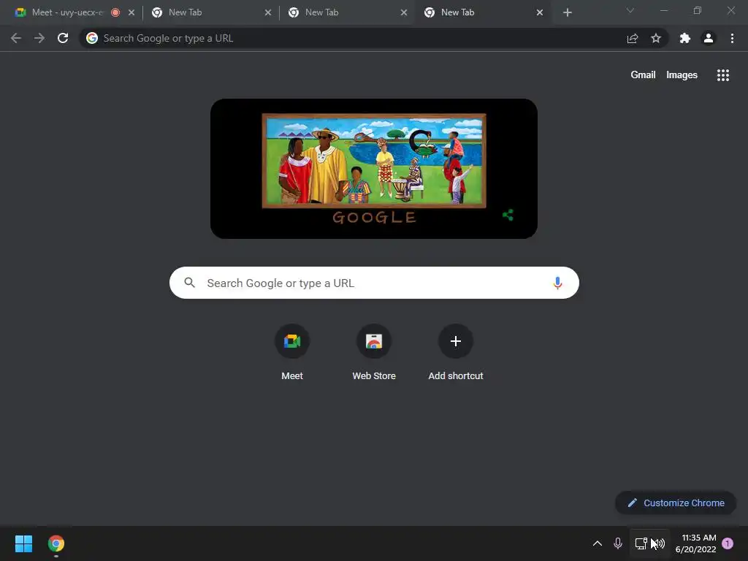This screenshot has height=561, width=748.
Task: Show hidden system tray icons
Action: pyautogui.click(x=598, y=543)
